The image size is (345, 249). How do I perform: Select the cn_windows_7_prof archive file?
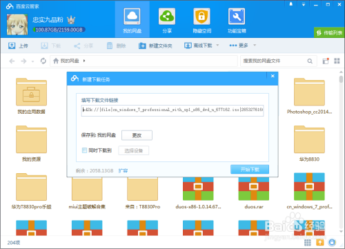pyautogui.click(x=309, y=191)
